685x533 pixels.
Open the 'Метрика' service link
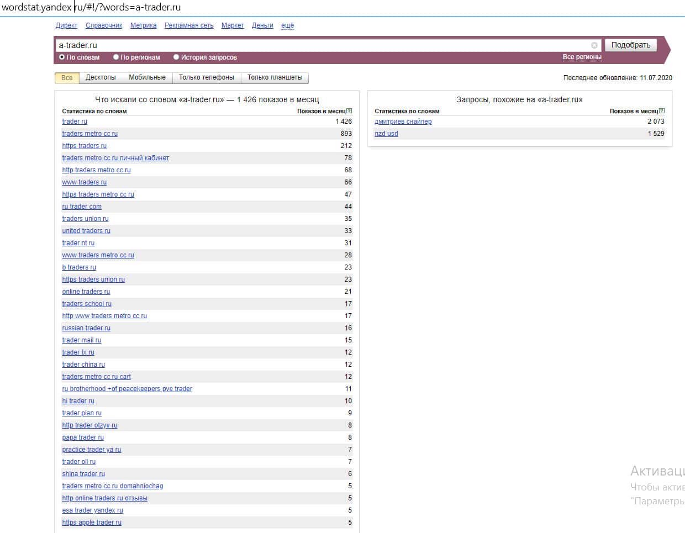coord(143,25)
